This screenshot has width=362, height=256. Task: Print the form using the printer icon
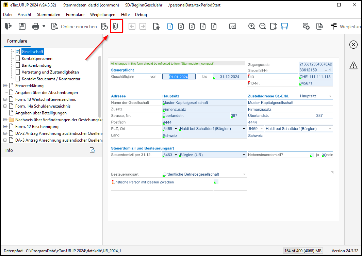[x=35, y=26]
